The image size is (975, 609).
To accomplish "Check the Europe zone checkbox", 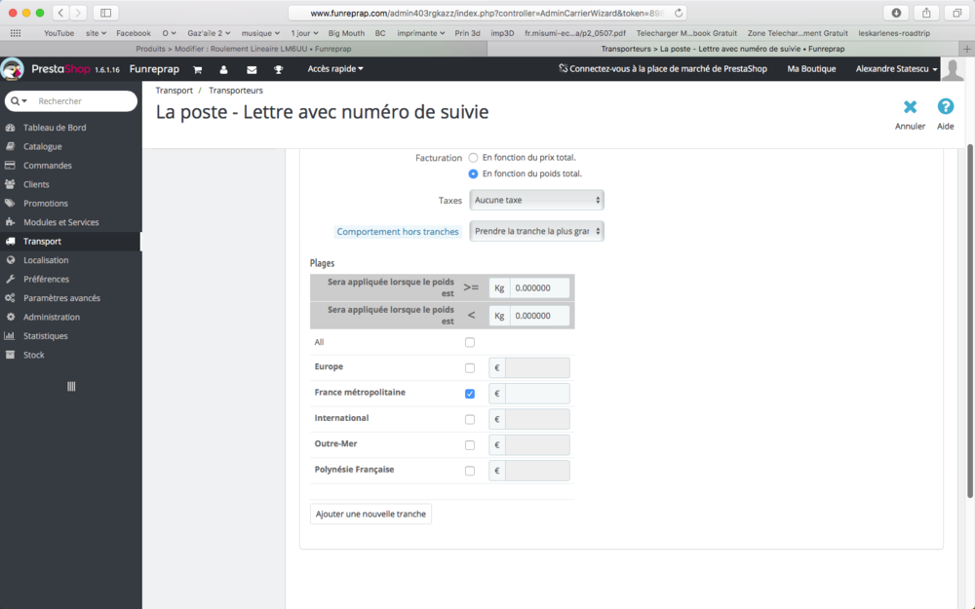I will coord(470,368).
